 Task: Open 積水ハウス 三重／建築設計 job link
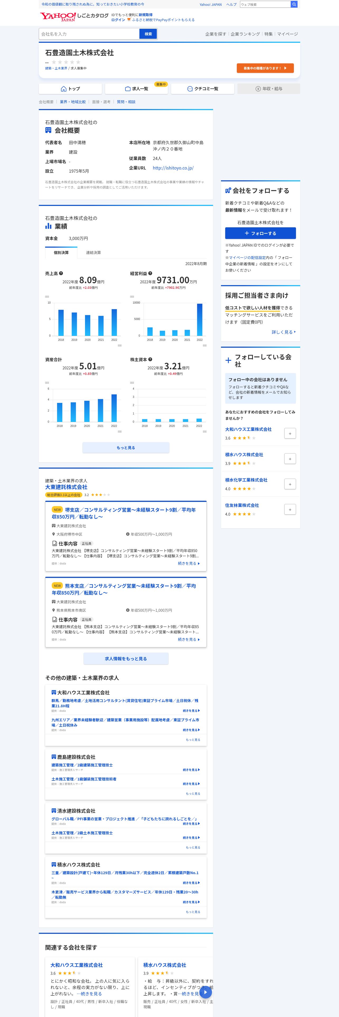pos(125,875)
